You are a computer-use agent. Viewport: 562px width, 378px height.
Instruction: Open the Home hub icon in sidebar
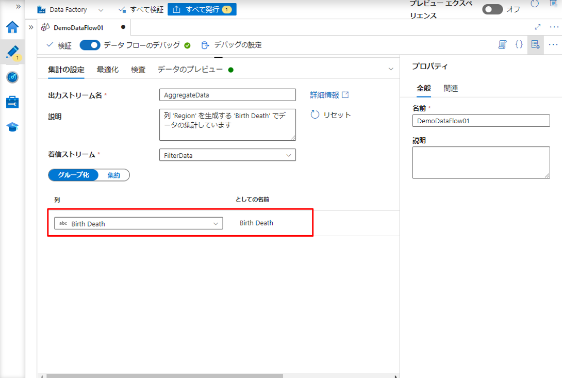(x=12, y=27)
